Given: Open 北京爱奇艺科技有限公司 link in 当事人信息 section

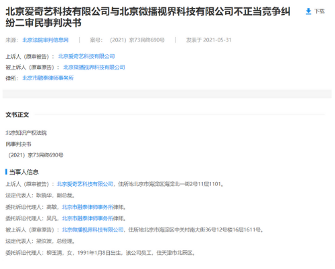Looking at the screenshot, I should pos(85,184).
